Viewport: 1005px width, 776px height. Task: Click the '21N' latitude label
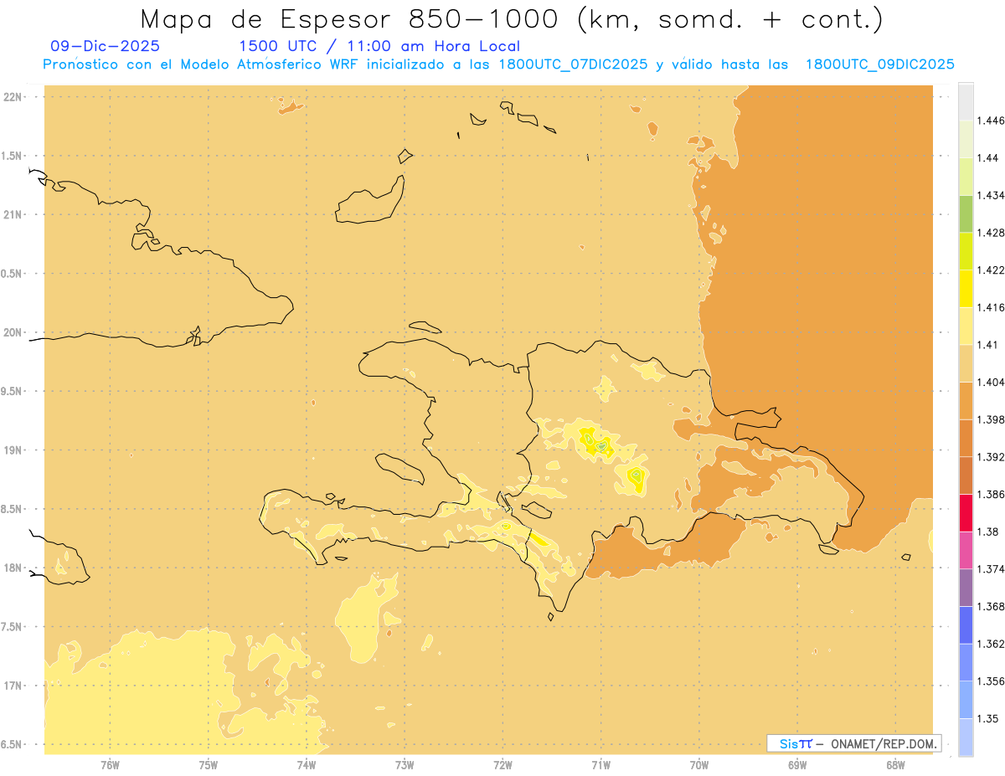point(13,214)
